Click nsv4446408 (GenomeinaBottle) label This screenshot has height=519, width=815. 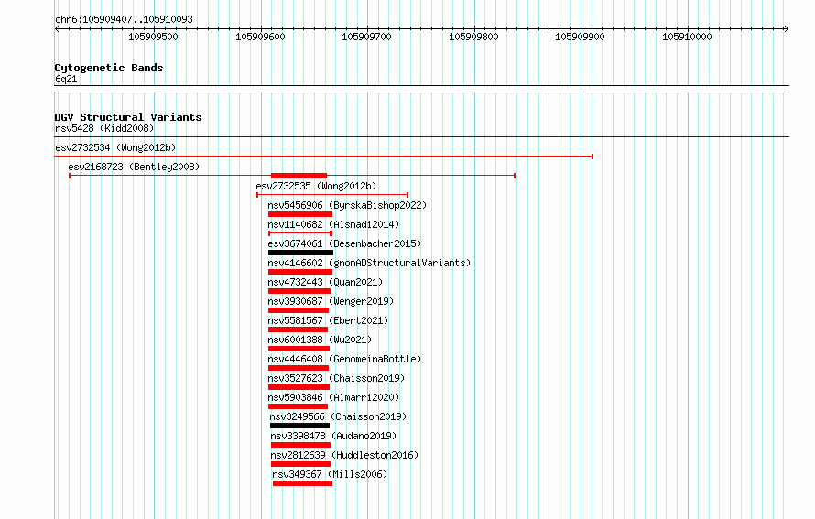344,359
